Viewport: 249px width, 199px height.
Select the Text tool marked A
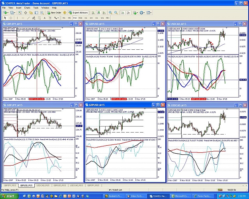point(45,18)
